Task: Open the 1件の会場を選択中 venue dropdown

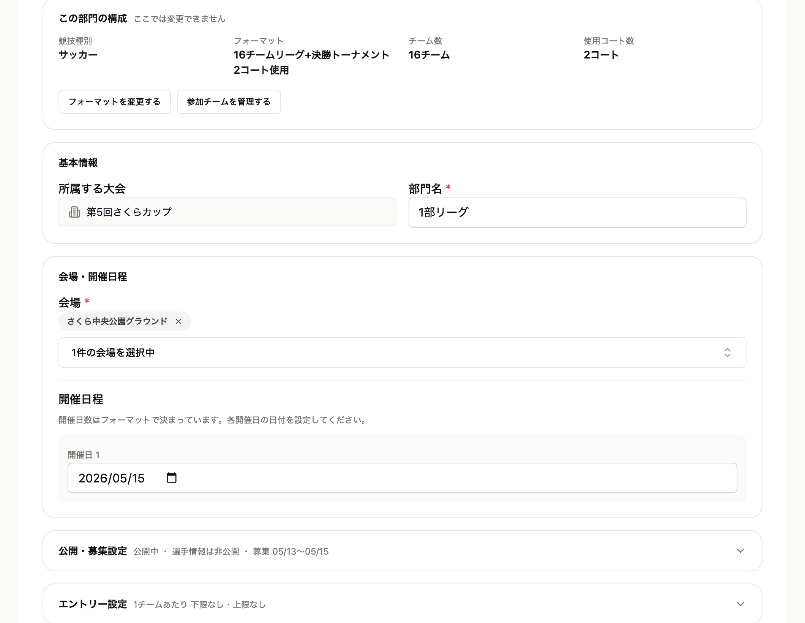Action: (x=402, y=353)
